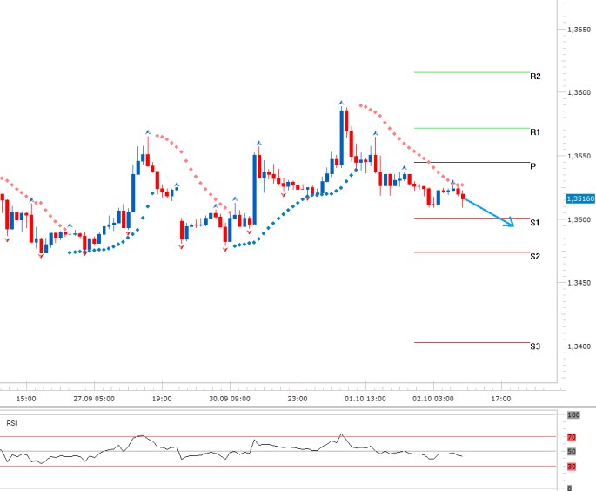Image resolution: width=596 pixels, height=491 pixels.
Task: Click the 1,3650 price axis value
Action: pos(579,30)
